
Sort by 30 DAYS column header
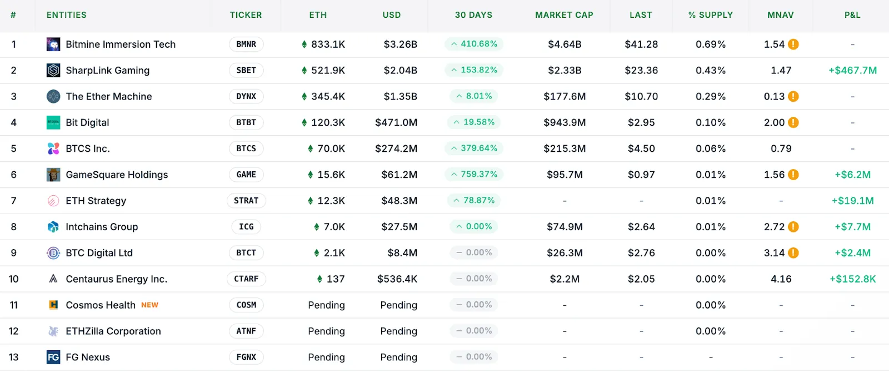(x=473, y=15)
